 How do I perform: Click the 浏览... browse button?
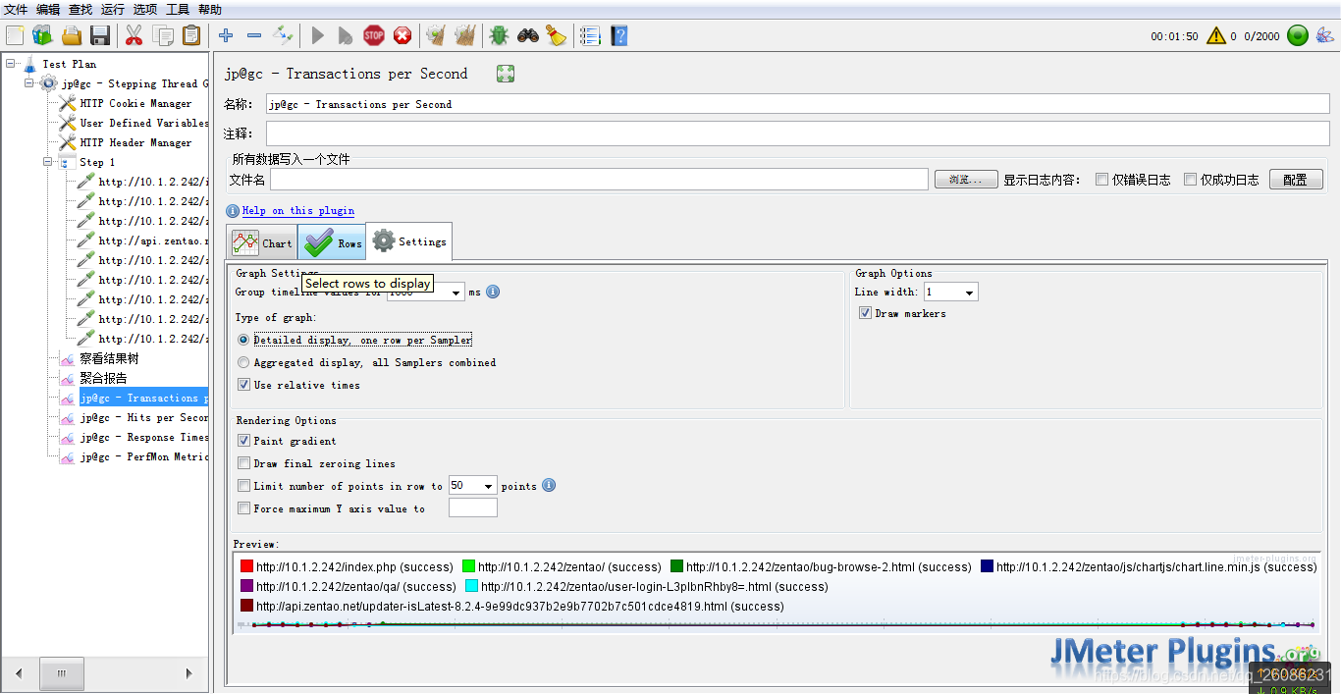pos(966,180)
